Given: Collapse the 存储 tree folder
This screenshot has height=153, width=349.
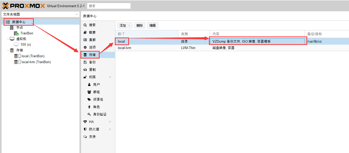Looking at the screenshot, I should point(8,50).
